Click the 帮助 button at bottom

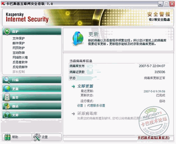click(x=17, y=137)
